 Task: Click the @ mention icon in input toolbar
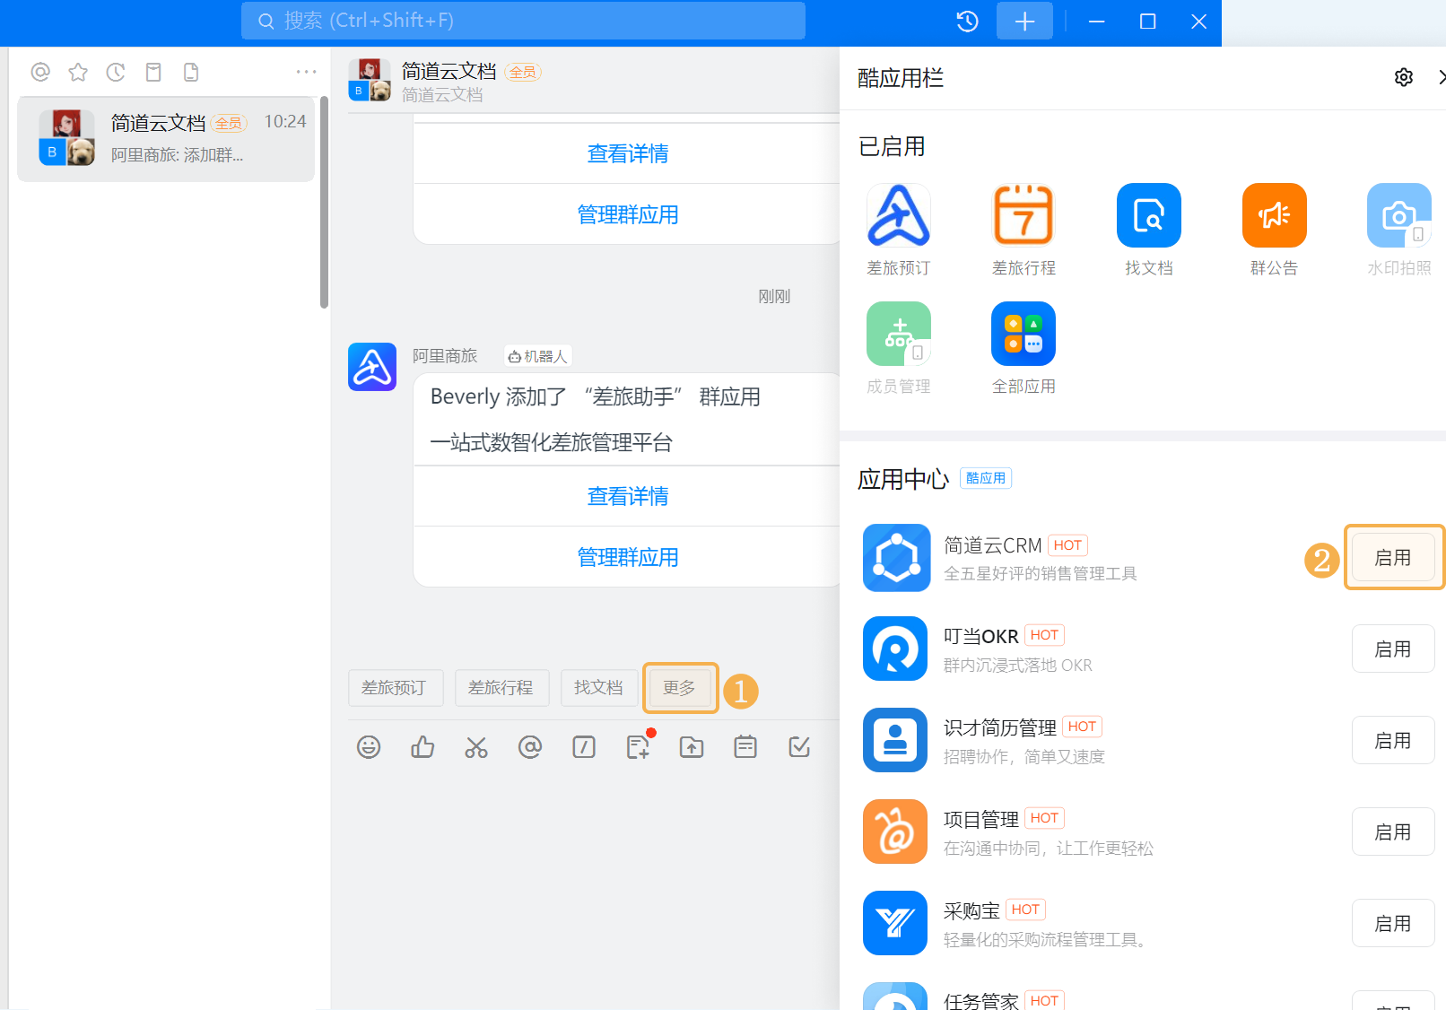[530, 747]
